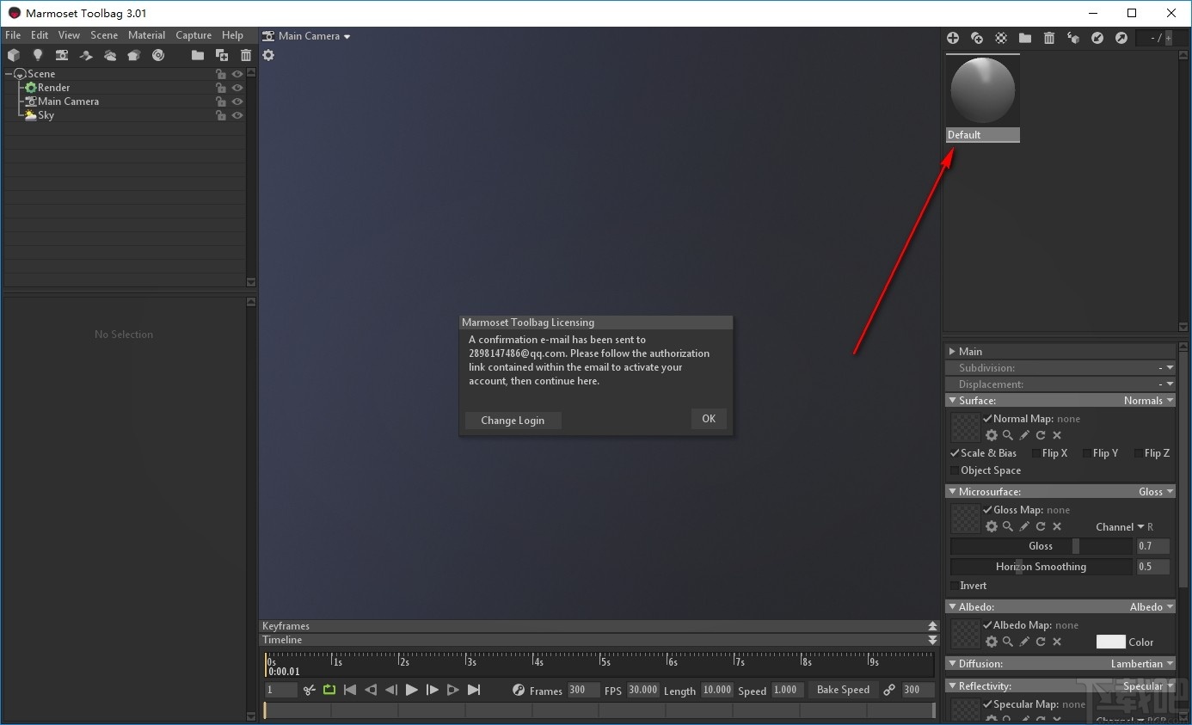1192x725 pixels.
Task: Add a new camera from the scene toolbar
Action: tap(62, 55)
